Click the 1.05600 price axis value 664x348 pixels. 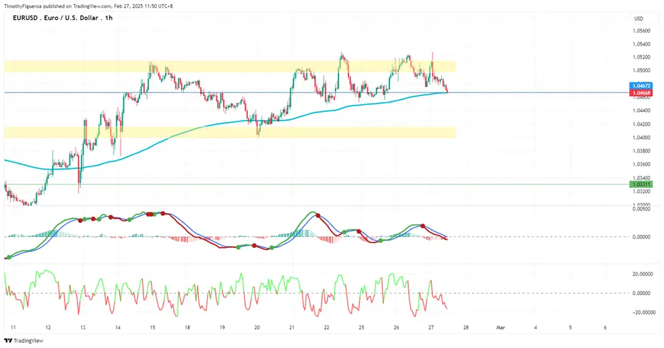[642, 31]
